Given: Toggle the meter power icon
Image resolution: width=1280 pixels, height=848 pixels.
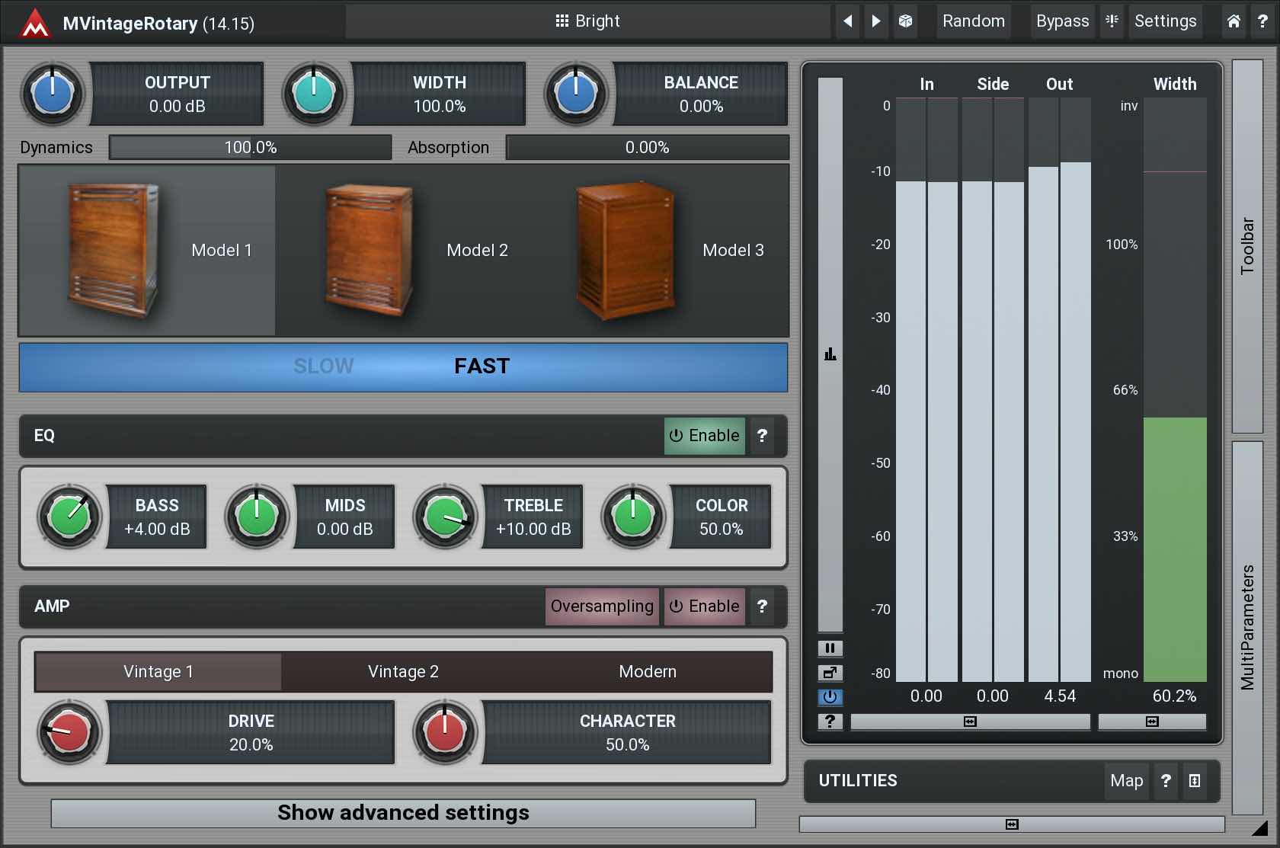Looking at the screenshot, I should tap(830, 696).
